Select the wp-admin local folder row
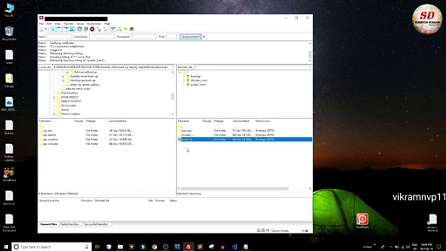This screenshot has width=446, height=251. tap(107, 135)
